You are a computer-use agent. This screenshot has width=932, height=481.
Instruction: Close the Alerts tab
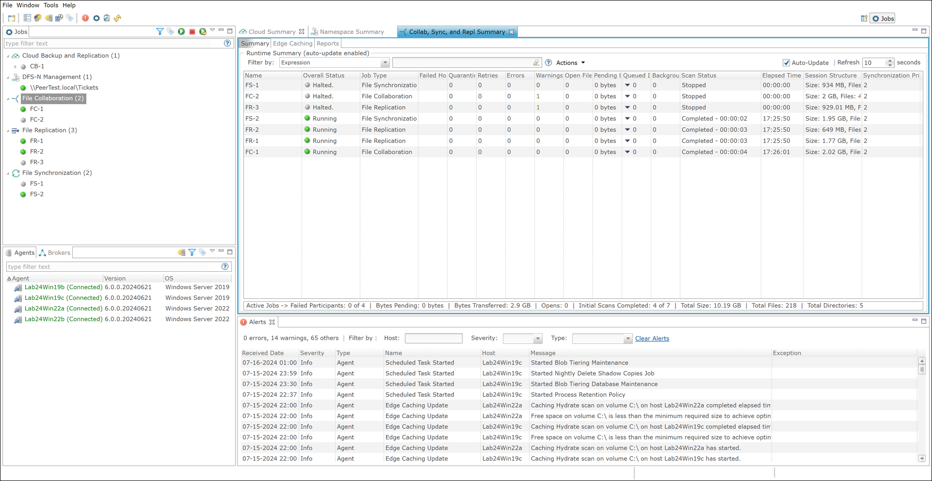tap(272, 322)
